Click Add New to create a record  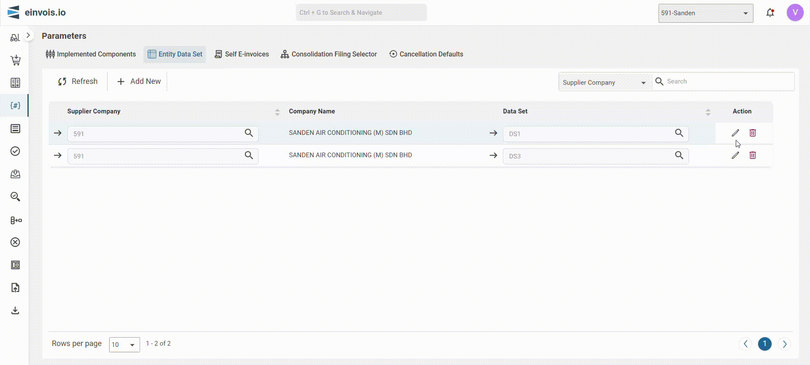(139, 81)
